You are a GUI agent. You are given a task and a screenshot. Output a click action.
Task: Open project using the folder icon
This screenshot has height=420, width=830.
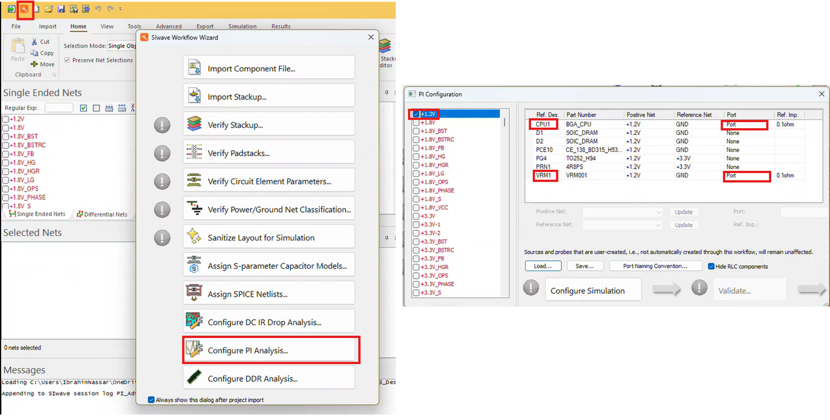tap(49, 9)
